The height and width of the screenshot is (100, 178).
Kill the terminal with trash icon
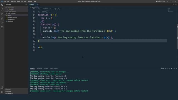[172, 69]
